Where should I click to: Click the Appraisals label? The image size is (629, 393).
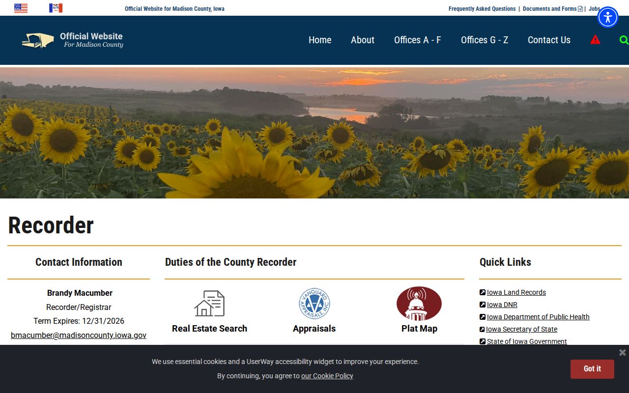pos(314,329)
